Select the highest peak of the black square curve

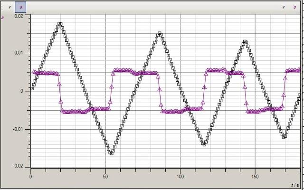(x=60, y=23)
